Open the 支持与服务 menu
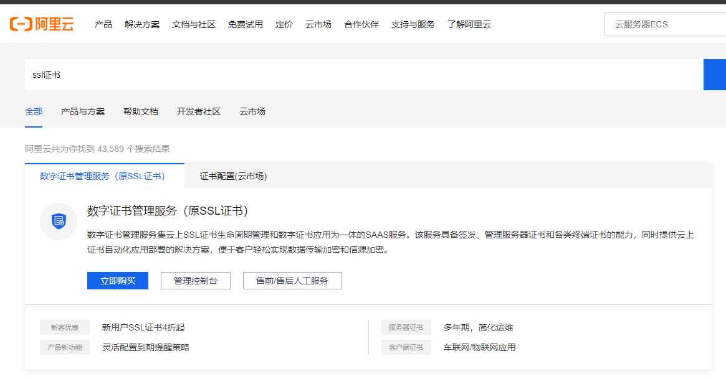Image resolution: width=726 pixels, height=379 pixels. (x=413, y=24)
